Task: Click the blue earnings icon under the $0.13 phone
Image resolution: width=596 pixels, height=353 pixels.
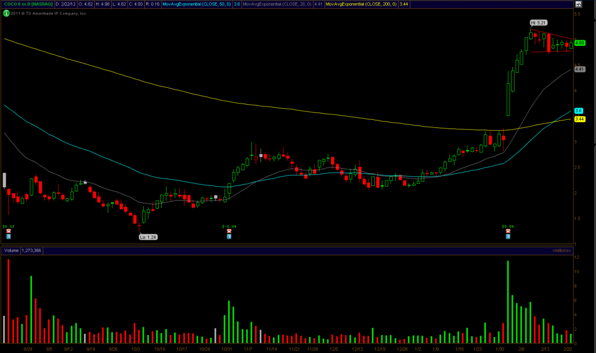Action: click(8, 236)
